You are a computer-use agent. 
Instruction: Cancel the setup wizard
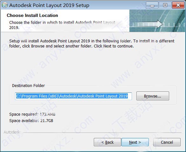167,142
